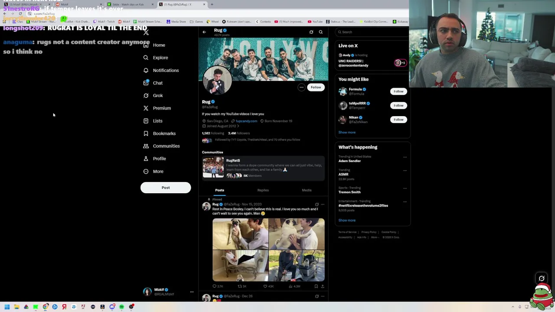Viewport: 555px width, 312px height.
Task: Repost the pinned Bosley post
Action: [x=242, y=286]
